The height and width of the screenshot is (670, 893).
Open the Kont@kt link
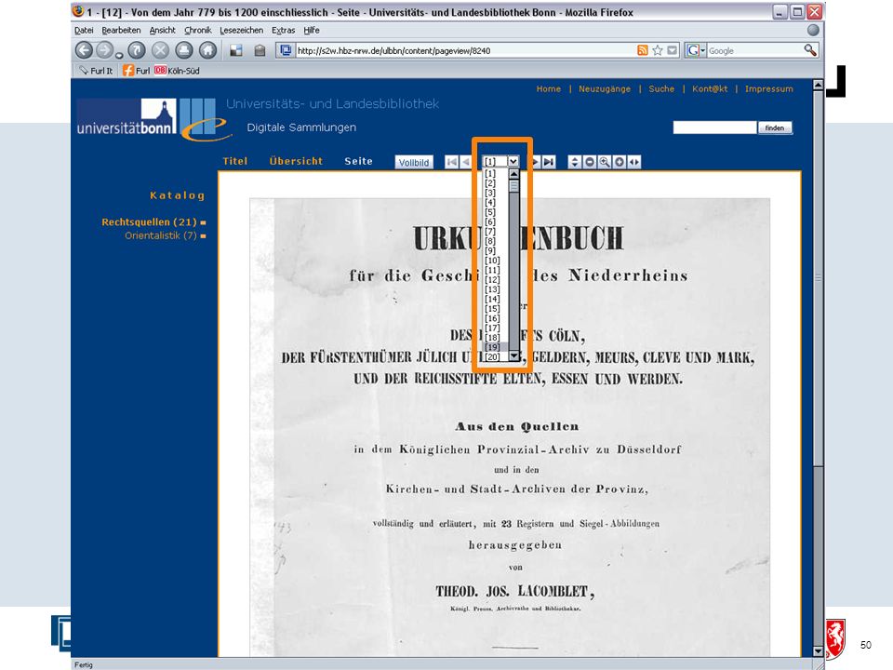[710, 89]
